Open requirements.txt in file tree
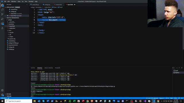 coord(13,45)
